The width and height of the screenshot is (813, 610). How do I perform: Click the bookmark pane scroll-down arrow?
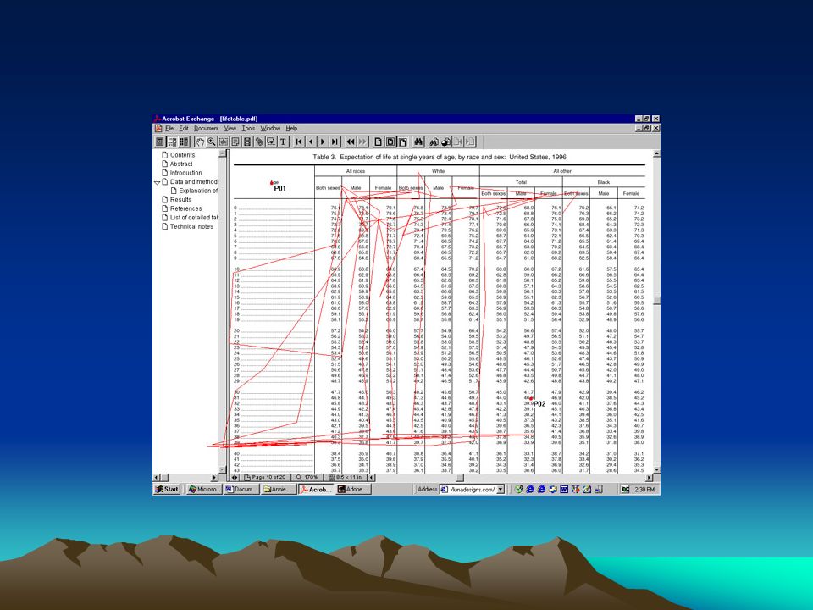[x=223, y=469]
